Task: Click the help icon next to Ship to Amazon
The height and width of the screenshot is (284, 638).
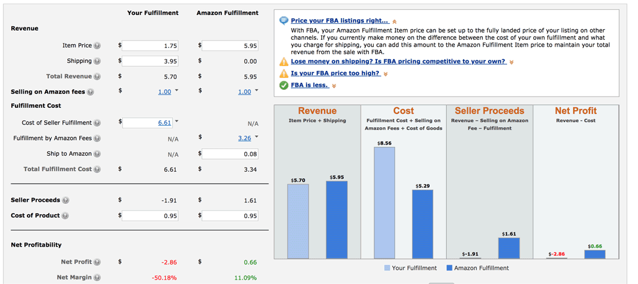Action: point(97,154)
